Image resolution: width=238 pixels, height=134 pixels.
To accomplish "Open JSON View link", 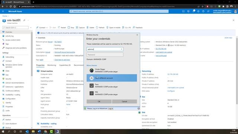I will tap(228, 38).
